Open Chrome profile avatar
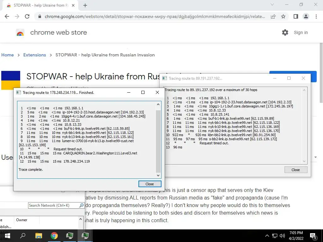The height and width of the screenshot is (242, 323). pyautogui.click(x=306, y=16)
